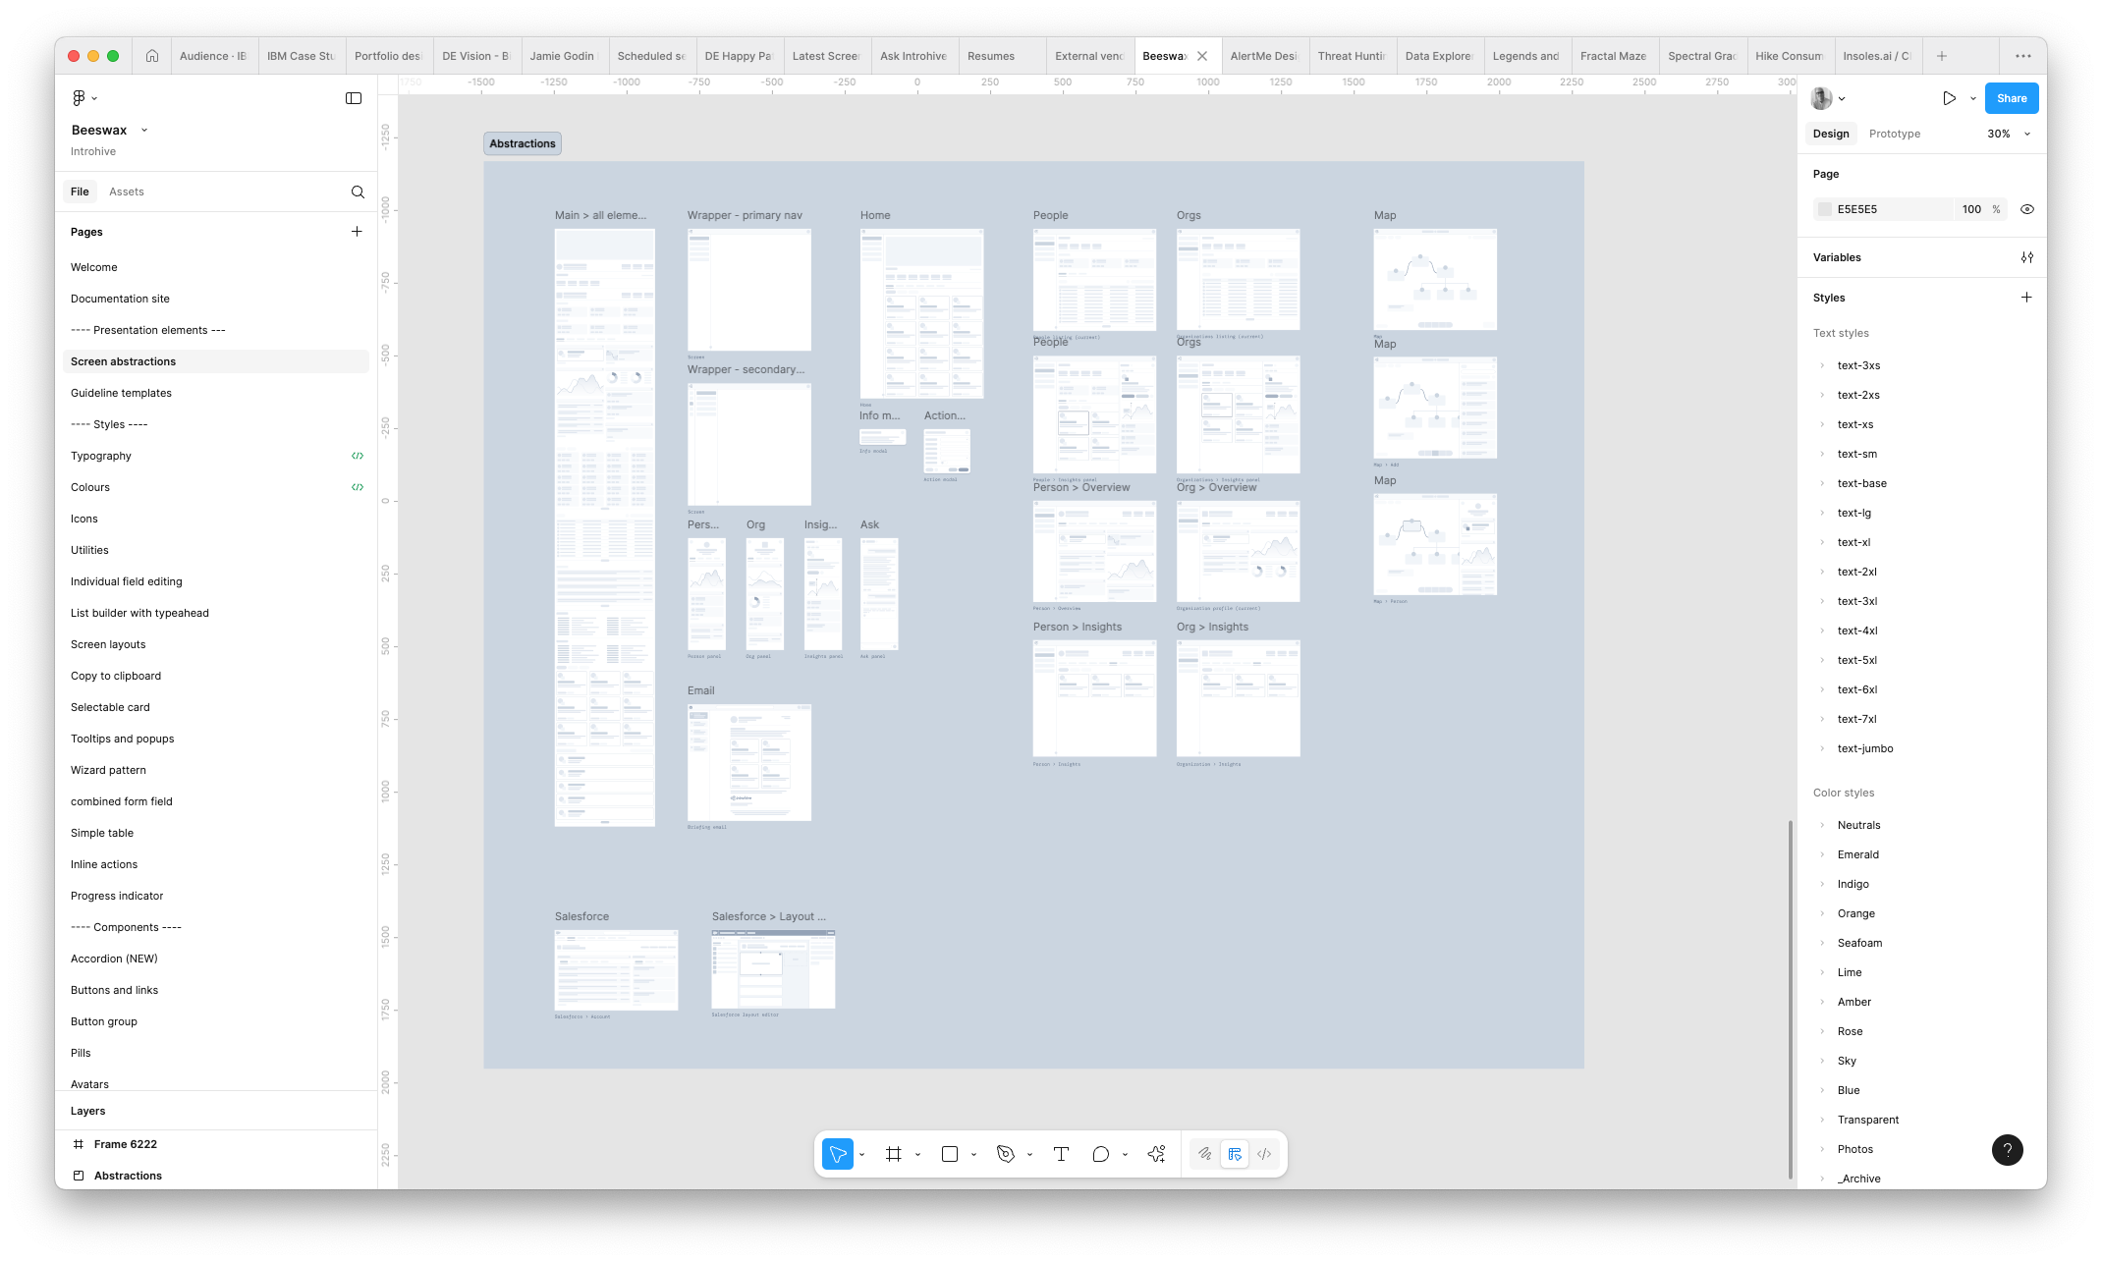
Task: Open the Typography page
Action: tap(101, 456)
